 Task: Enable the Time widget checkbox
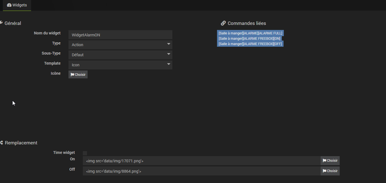pos(85,153)
